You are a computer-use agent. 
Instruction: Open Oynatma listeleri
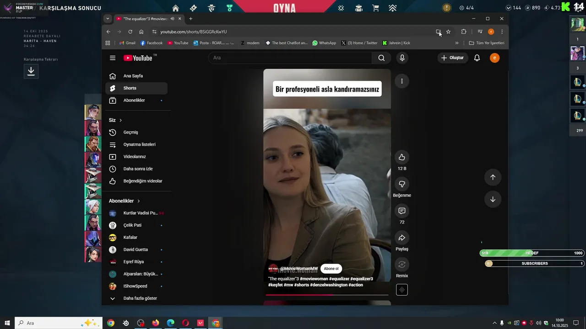(136, 144)
